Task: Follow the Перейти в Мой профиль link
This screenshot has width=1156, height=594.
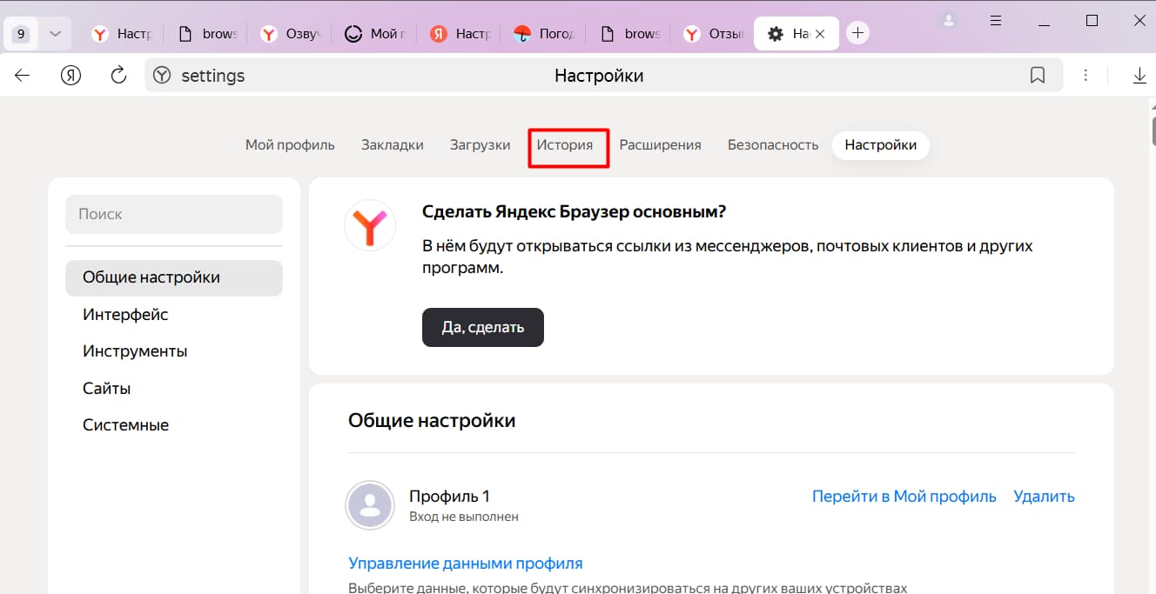Action: point(904,497)
